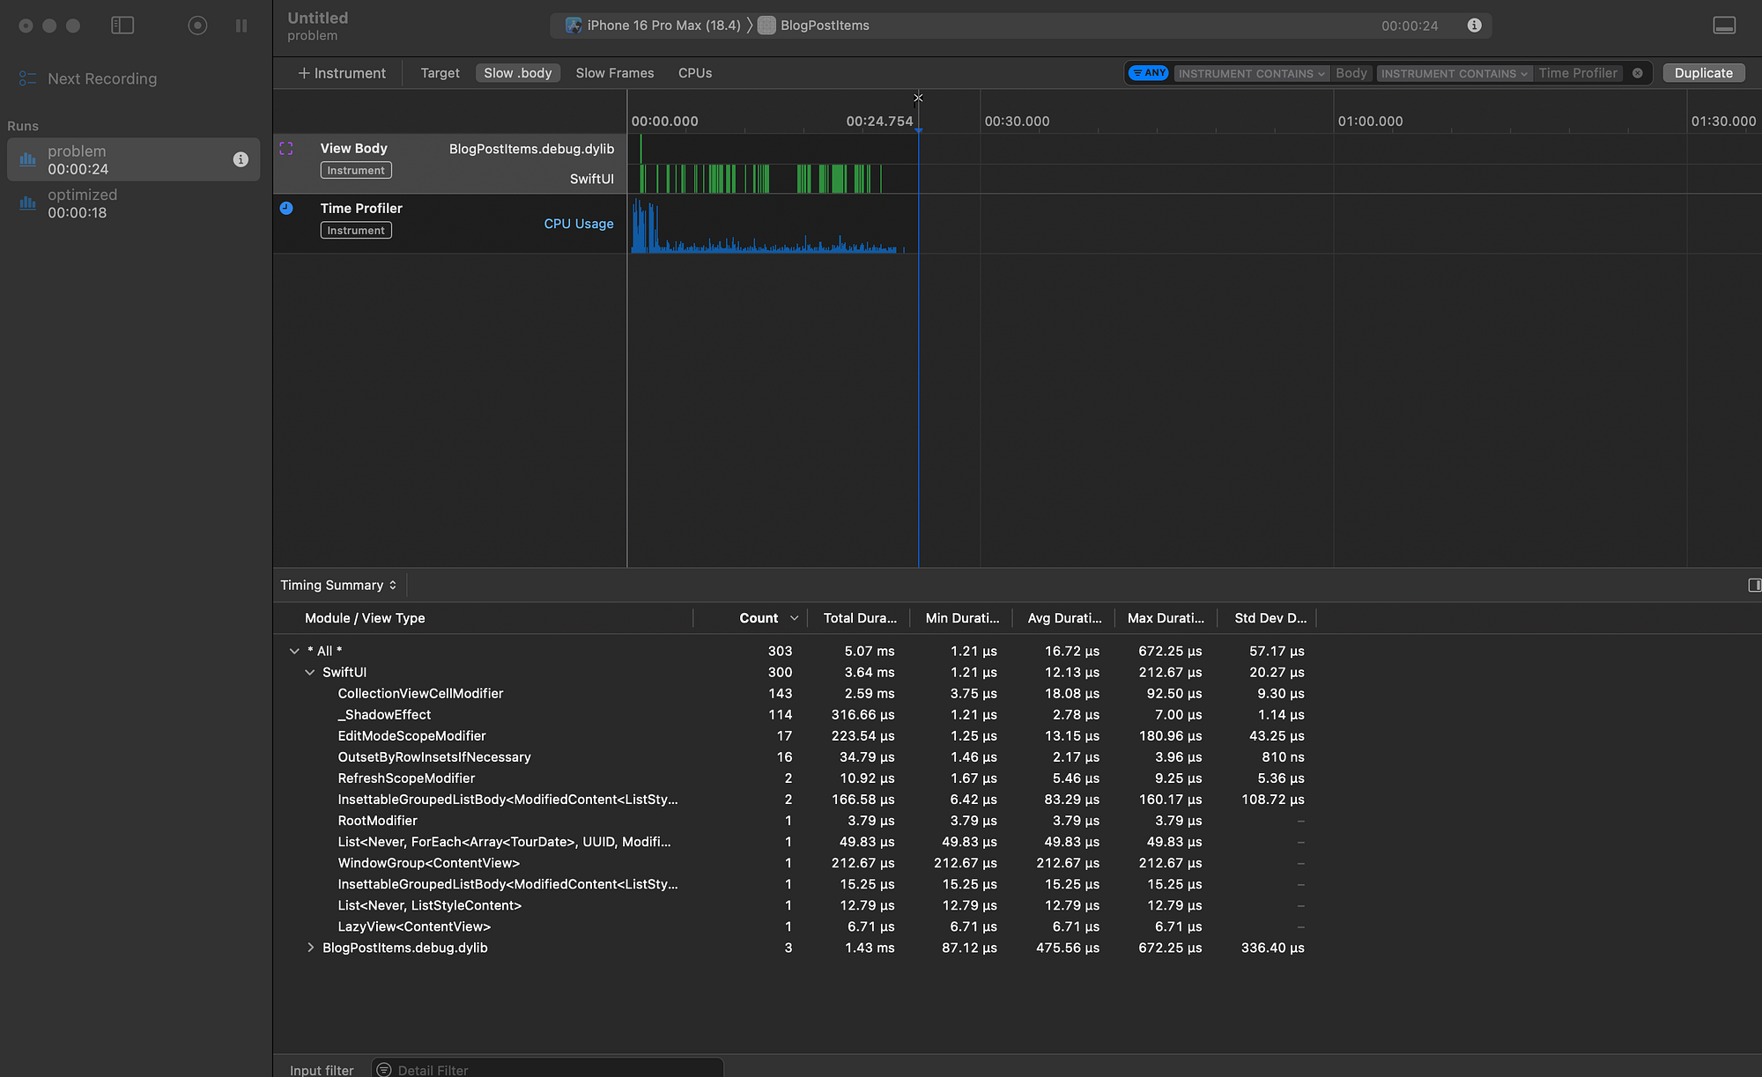
Task: Clear the instrument filter with x button
Action: (x=1638, y=73)
